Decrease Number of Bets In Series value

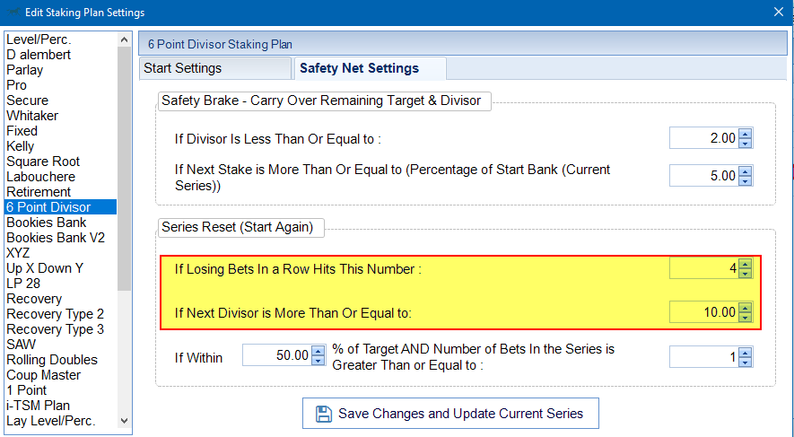[745, 362]
